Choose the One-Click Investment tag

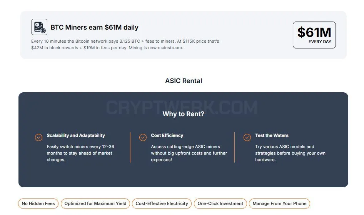(220, 203)
